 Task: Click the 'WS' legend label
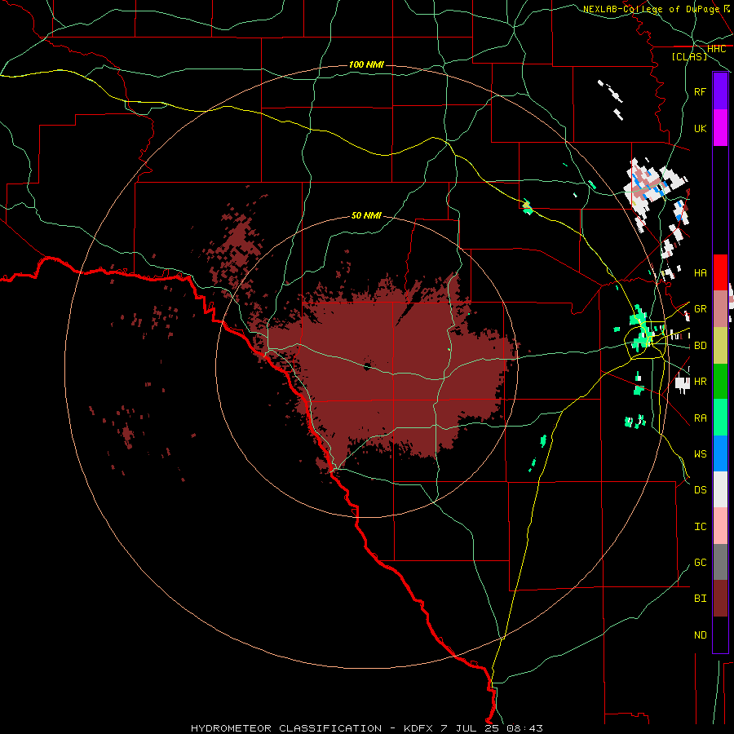pos(700,454)
